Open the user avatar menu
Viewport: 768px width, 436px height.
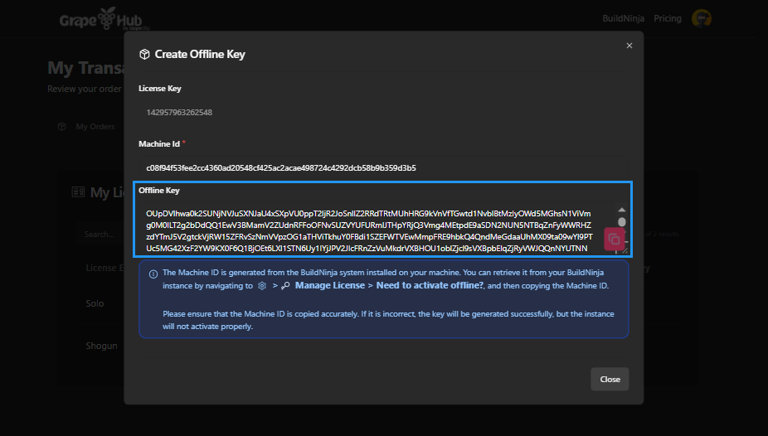point(702,18)
